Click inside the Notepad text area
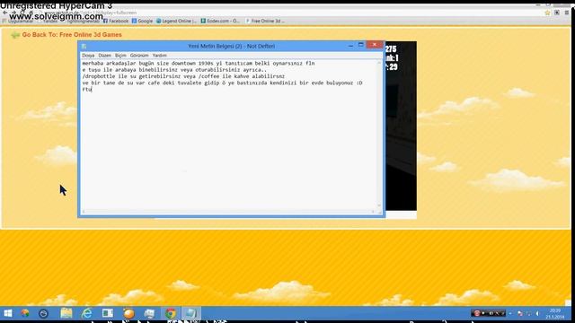 tap(229, 135)
